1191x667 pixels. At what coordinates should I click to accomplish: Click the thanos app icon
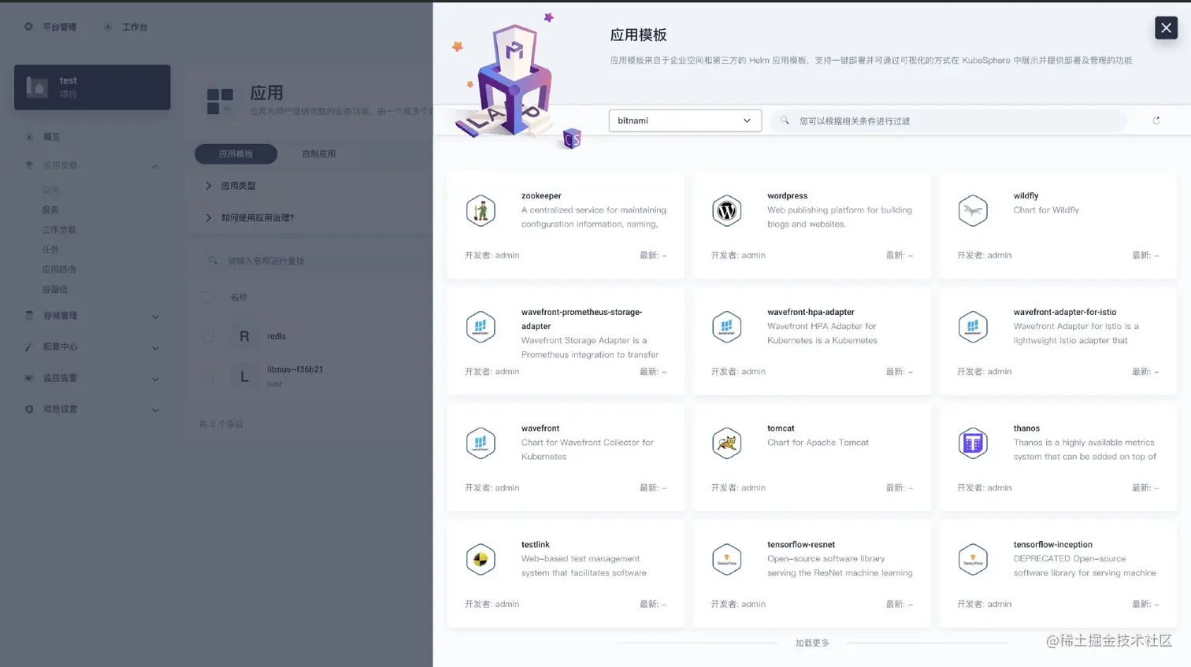coord(973,443)
